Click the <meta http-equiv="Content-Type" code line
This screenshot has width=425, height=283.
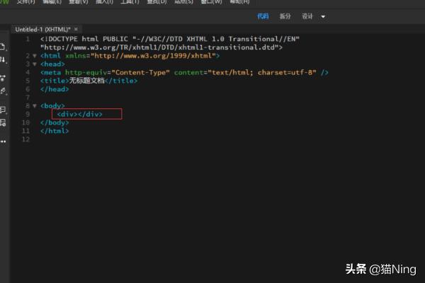tap(184, 73)
